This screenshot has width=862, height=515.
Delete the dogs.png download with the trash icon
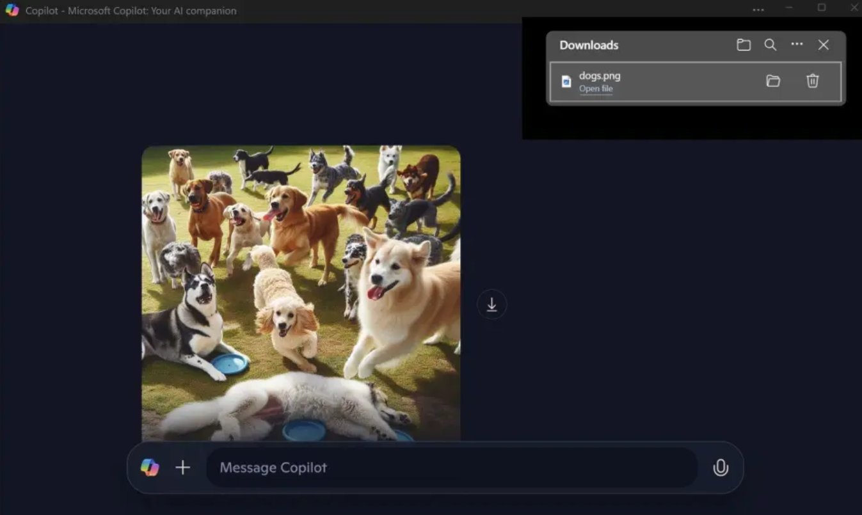click(812, 81)
